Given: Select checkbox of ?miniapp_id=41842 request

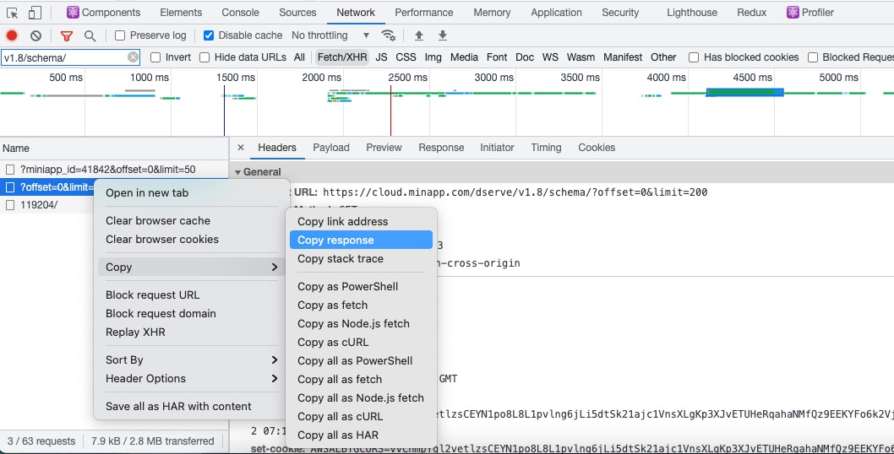Looking at the screenshot, I should point(10,169).
